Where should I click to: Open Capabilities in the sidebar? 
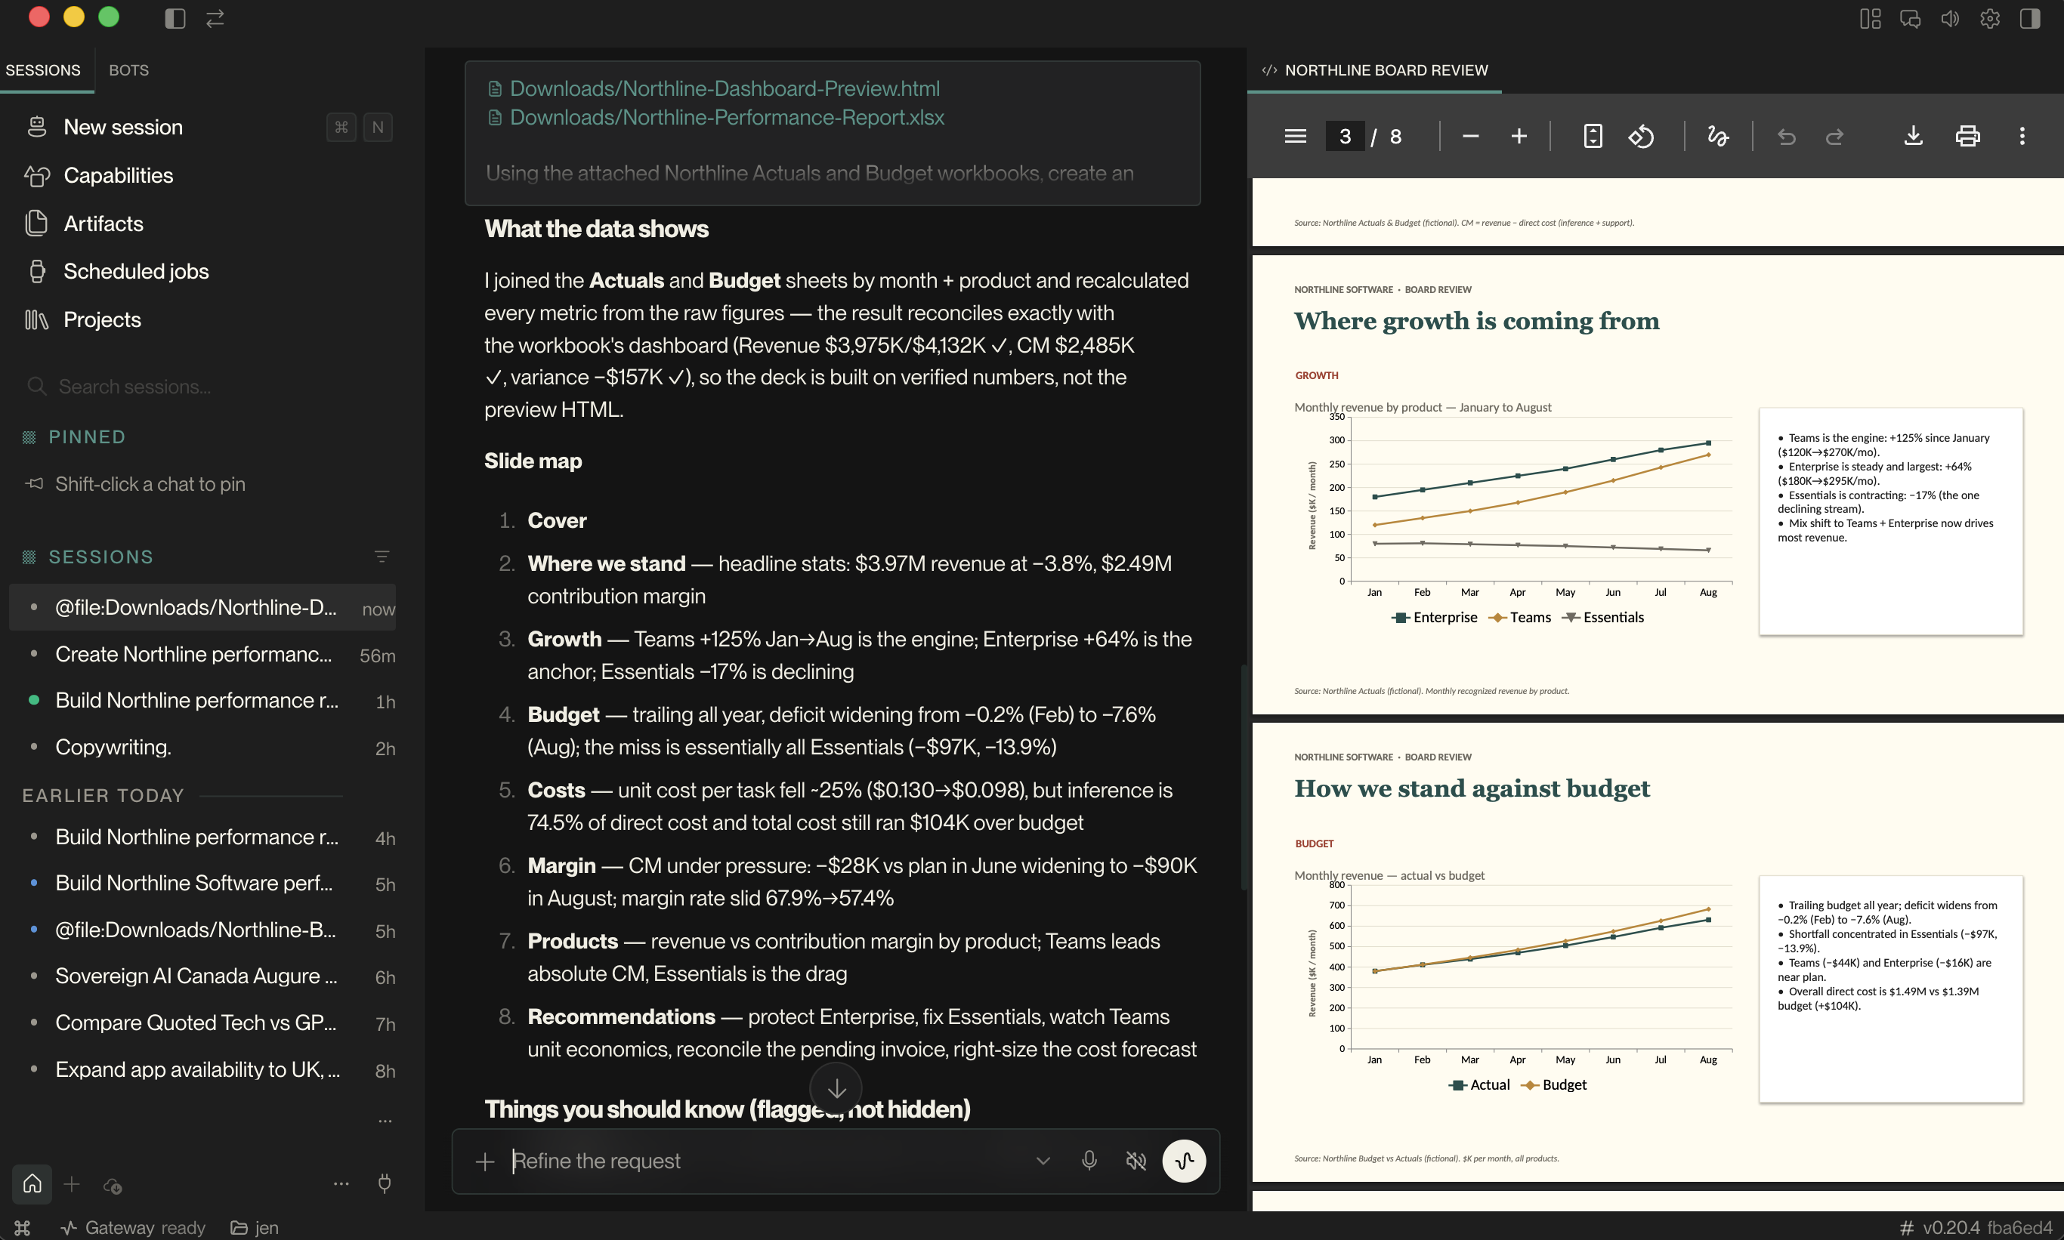coord(118,175)
